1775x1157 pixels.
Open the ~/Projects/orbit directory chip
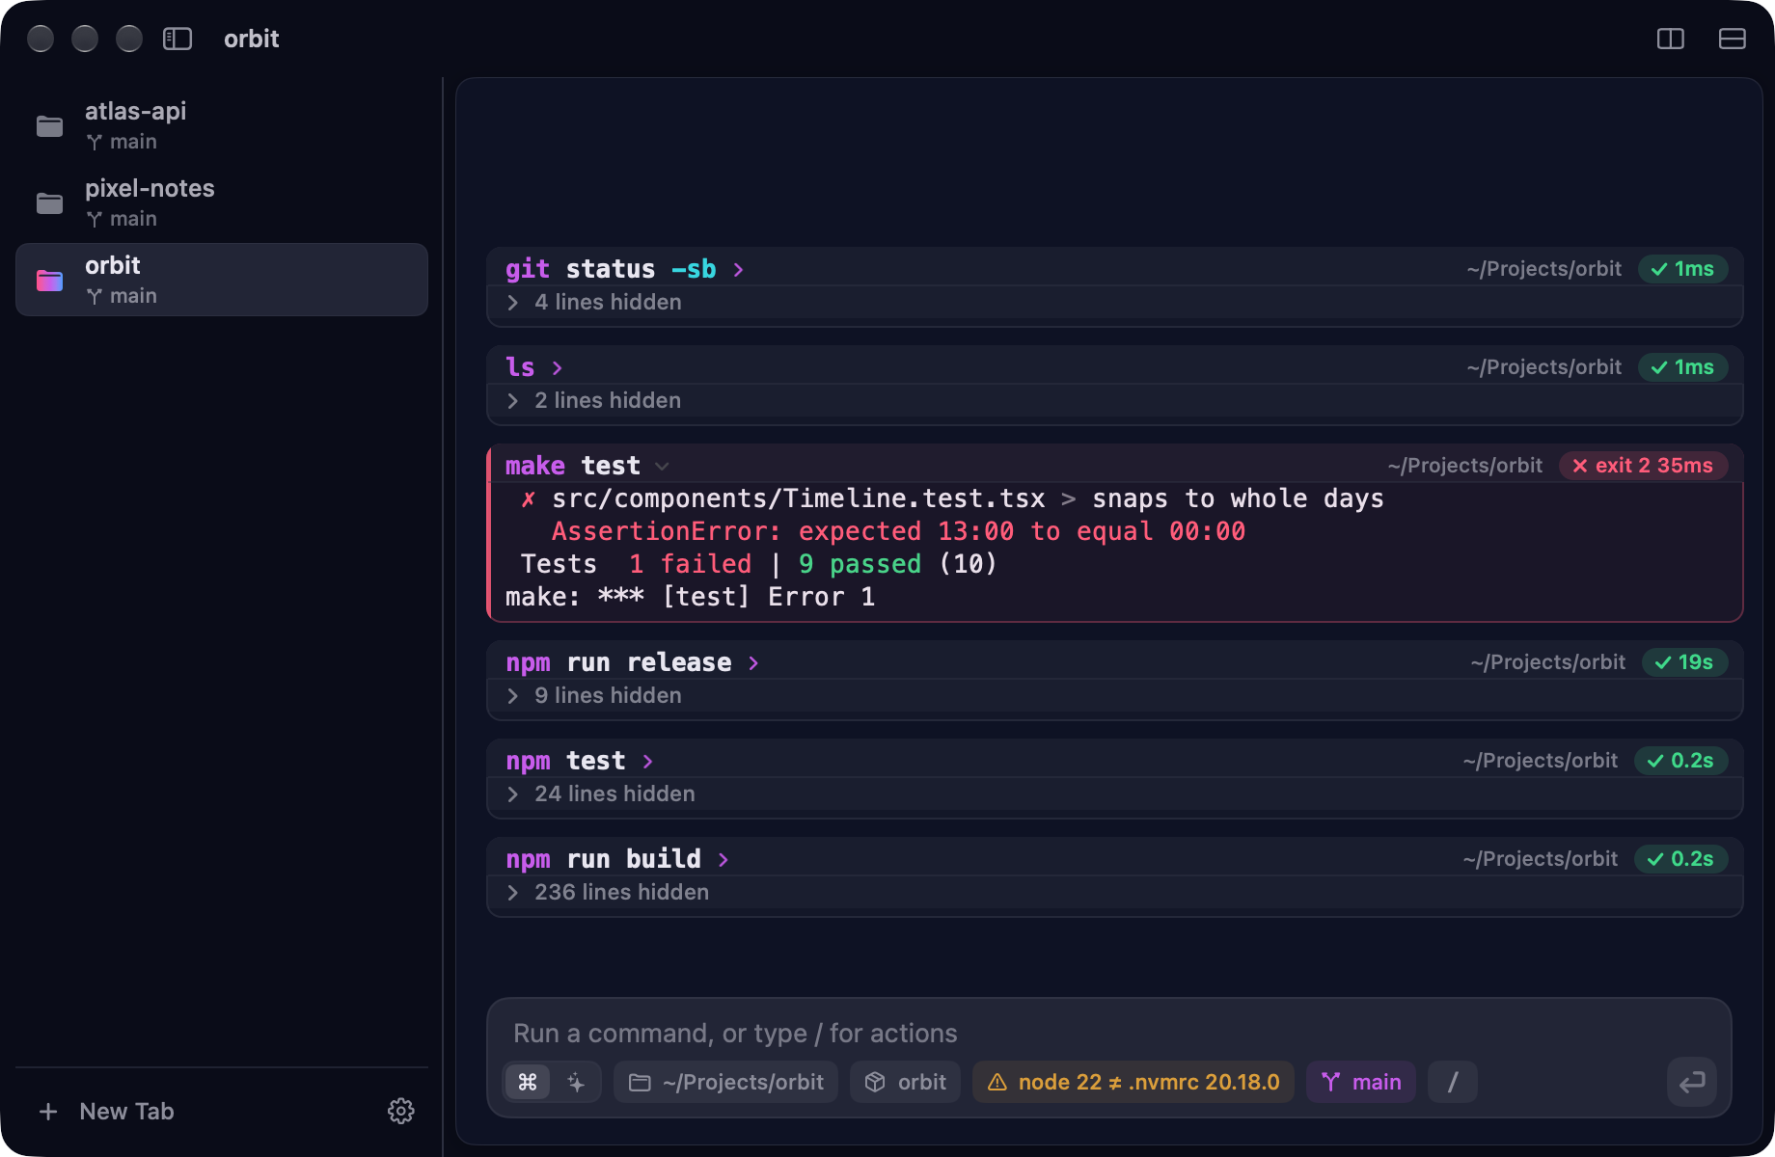pyautogui.click(x=725, y=1082)
